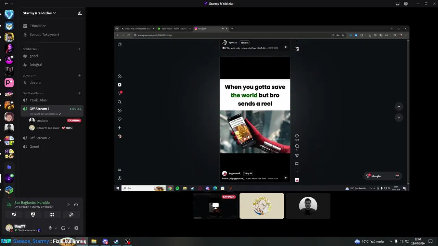Viewport: 438px width, 246px height.
Task: Open Steam from Windows taskbar
Action: 116,242
